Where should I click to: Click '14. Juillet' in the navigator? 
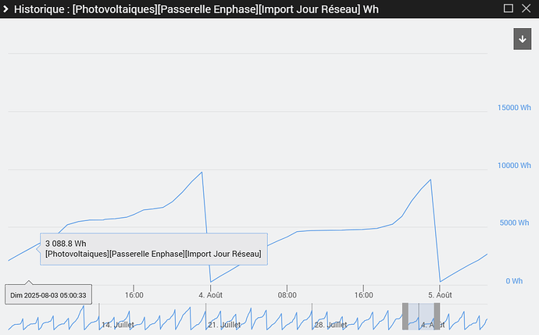coord(117,325)
